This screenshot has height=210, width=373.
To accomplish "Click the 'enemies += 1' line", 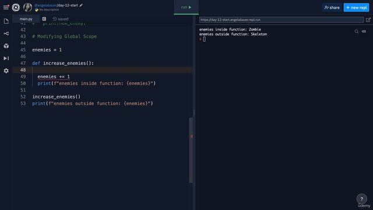I will pos(54,76).
